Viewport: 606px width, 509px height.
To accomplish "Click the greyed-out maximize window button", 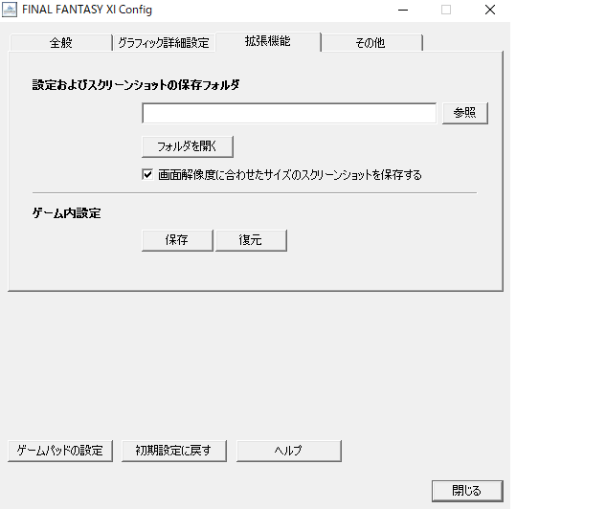I will (446, 10).
